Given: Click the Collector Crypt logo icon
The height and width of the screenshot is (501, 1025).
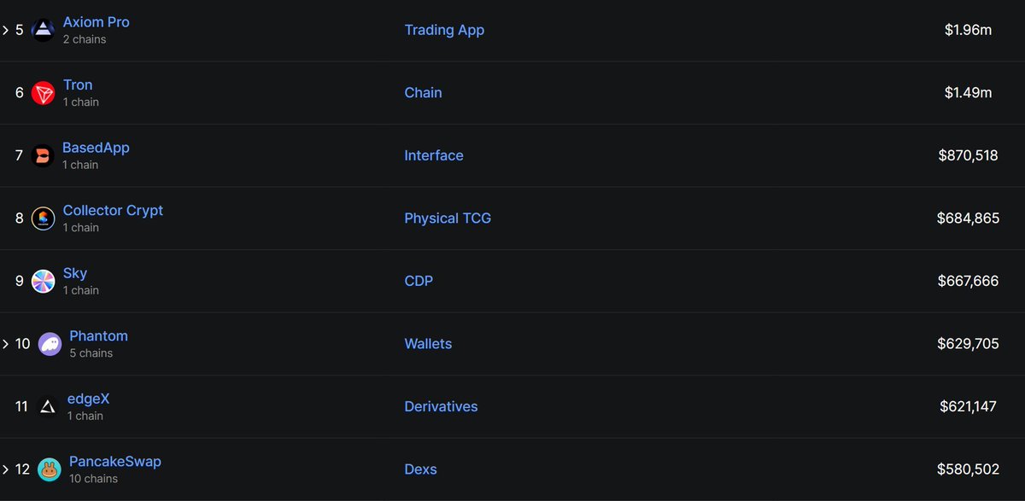Looking at the screenshot, I should coord(43,218).
